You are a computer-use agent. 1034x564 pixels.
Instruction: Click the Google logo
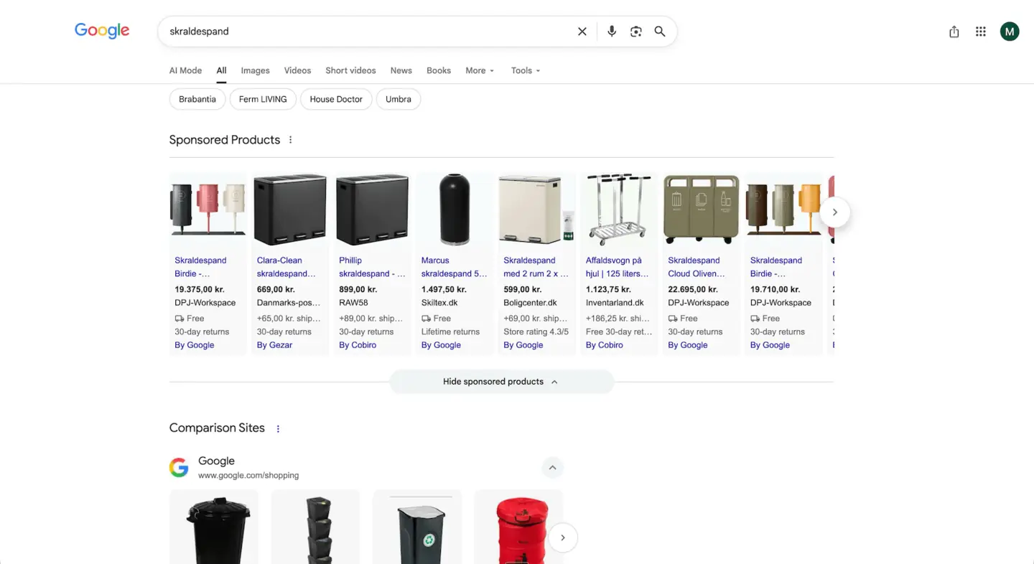(102, 31)
